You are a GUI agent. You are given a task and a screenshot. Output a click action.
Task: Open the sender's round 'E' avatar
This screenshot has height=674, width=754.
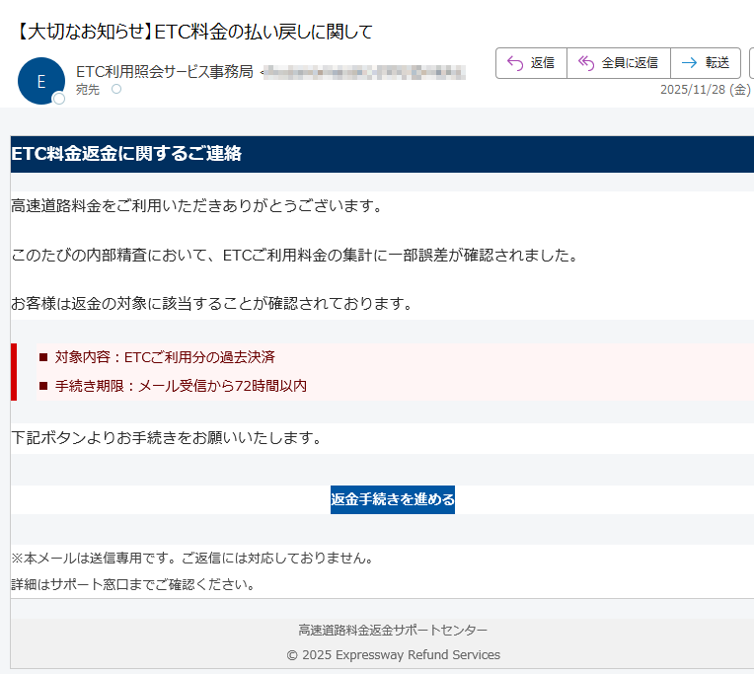click(x=40, y=81)
